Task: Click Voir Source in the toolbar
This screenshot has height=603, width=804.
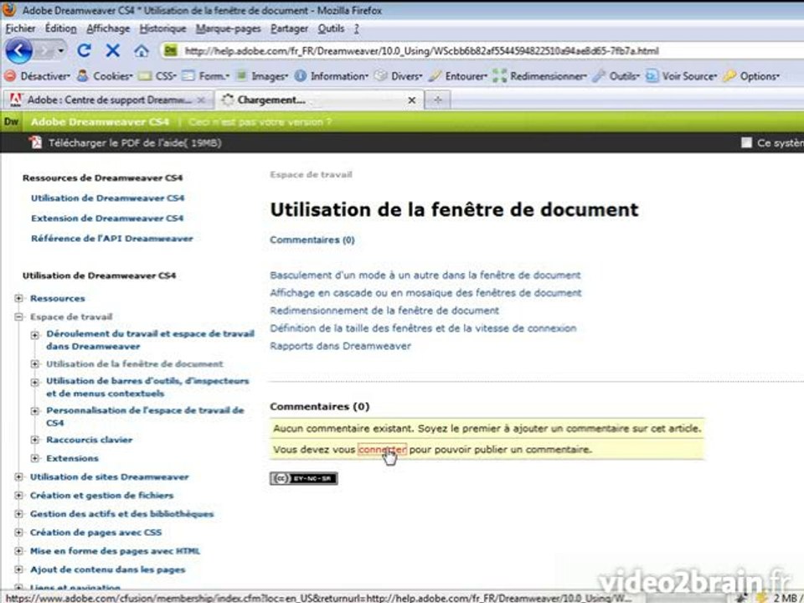Action: click(x=682, y=76)
